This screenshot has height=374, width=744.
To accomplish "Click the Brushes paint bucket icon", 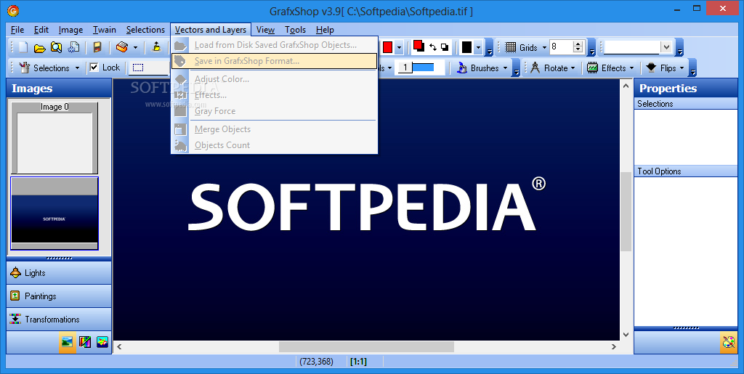I will [x=461, y=68].
